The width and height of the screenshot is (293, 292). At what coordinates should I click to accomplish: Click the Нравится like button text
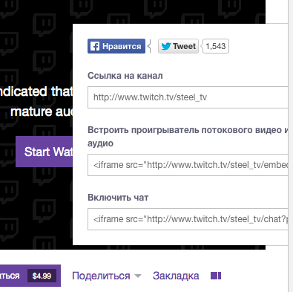pyautogui.click(x=122, y=46)
